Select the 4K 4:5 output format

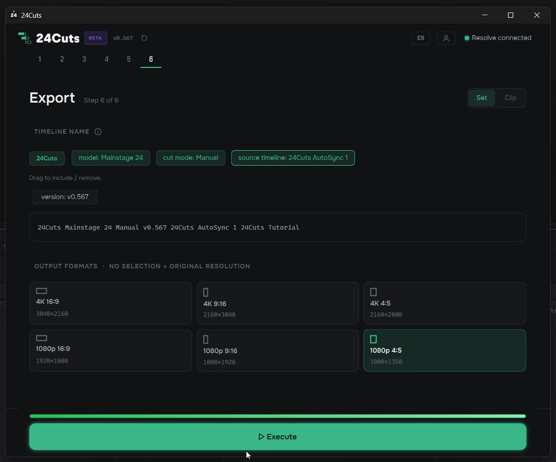point(445,303)
